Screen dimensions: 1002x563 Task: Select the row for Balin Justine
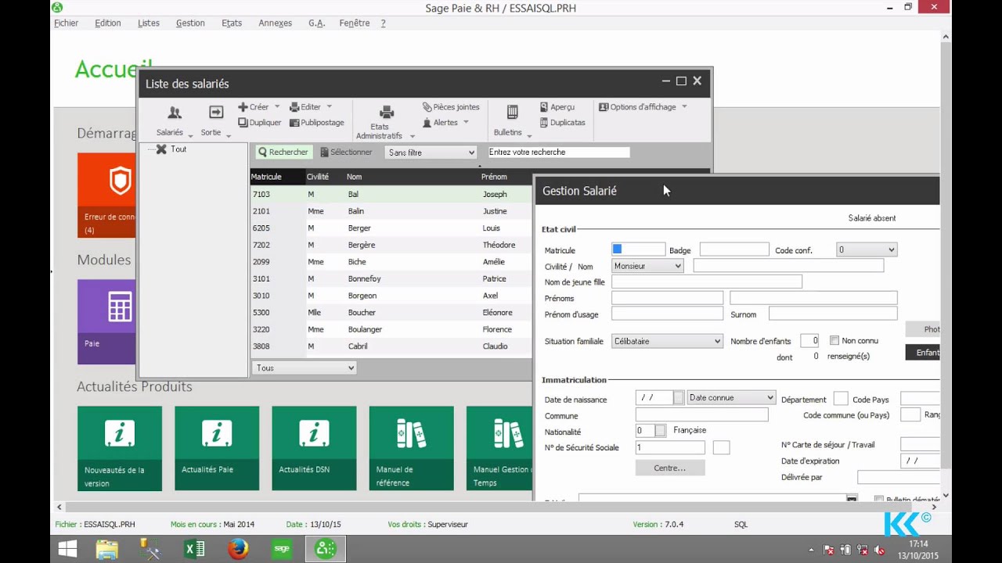point(391,211)
